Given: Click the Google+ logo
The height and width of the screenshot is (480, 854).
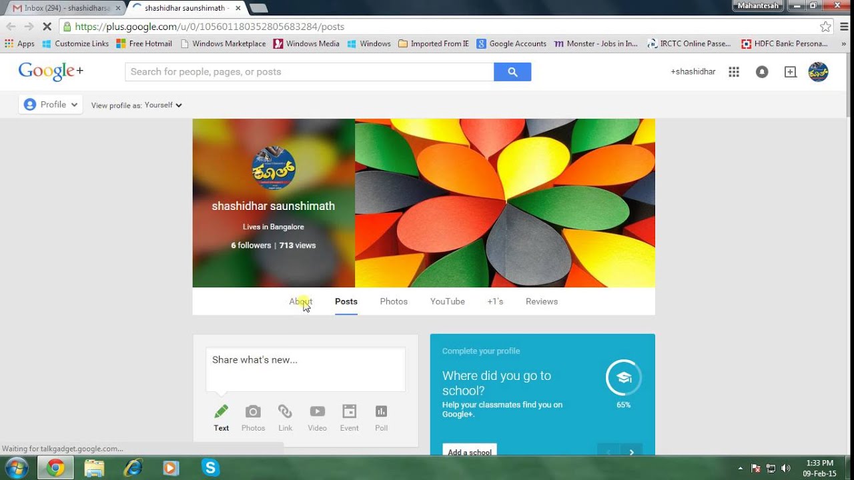Looking at the screenshot, I should point(51,71).
